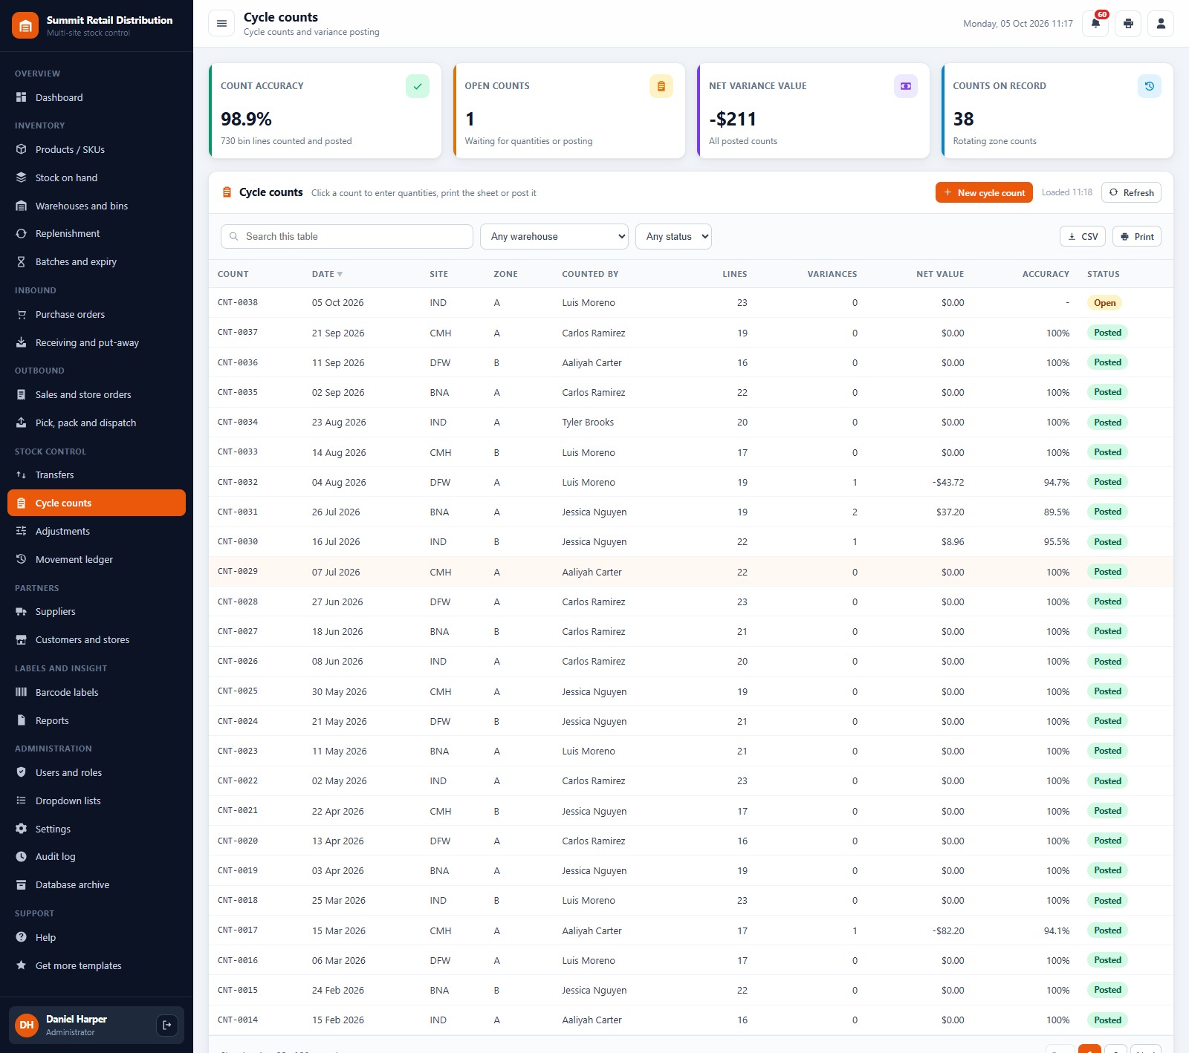Export table with the CSV button
The image size is (1189, 1053).
1083,236
